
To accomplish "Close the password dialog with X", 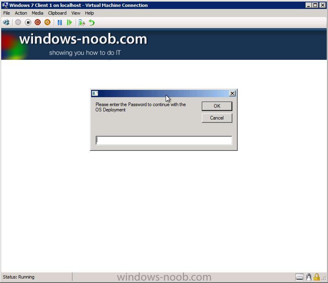I will [x=232, y=94].
